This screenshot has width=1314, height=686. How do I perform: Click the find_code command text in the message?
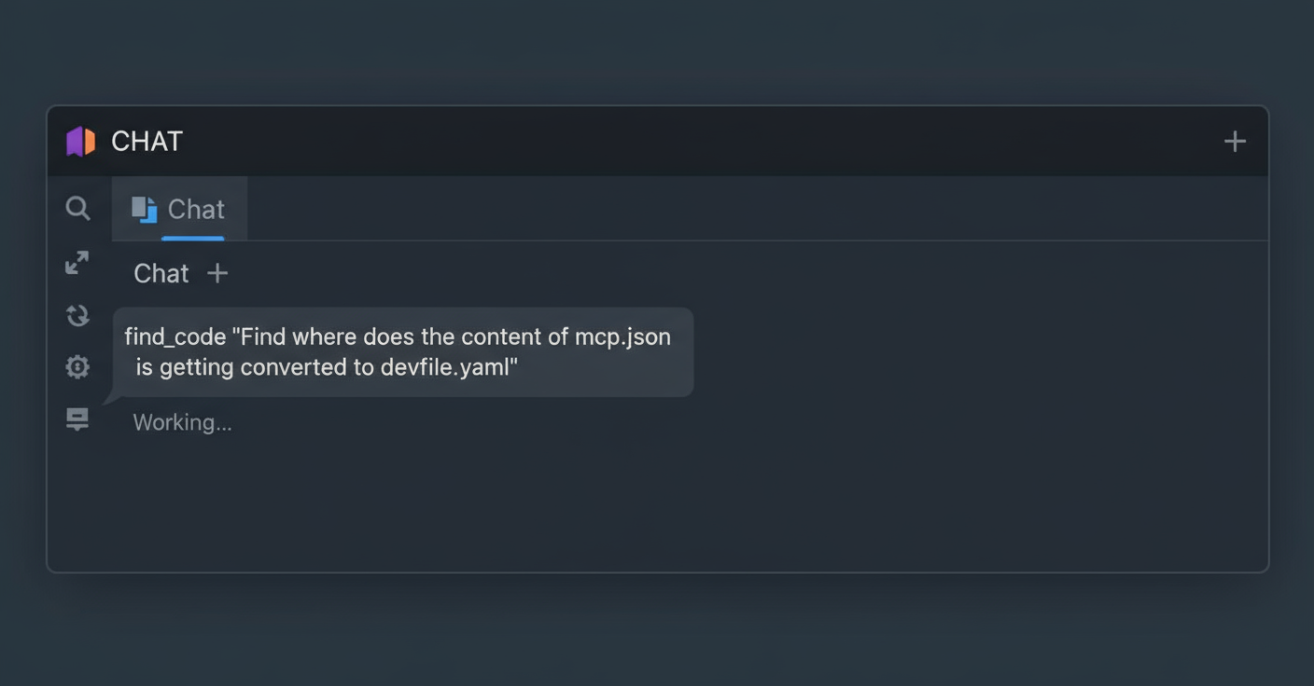[175, 336]
